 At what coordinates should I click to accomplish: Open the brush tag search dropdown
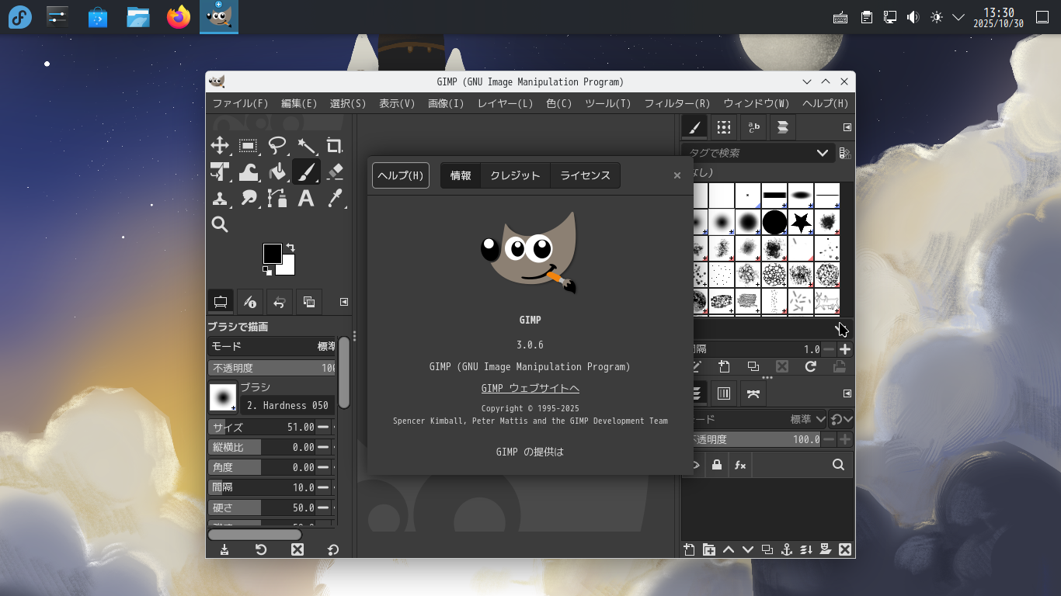pyautogui.click(x=822, y=153)
